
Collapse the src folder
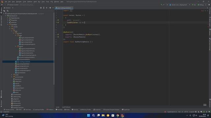coord(10,29)
